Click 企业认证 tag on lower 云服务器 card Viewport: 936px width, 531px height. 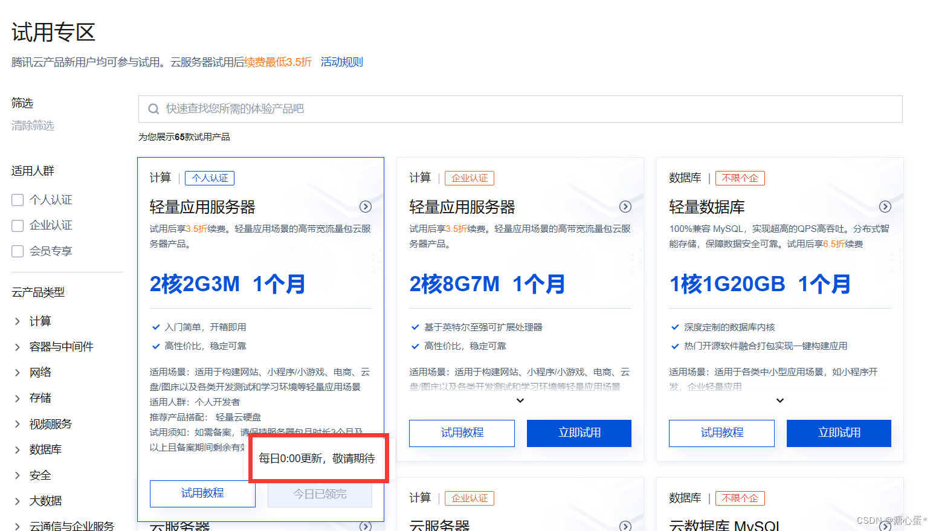(x=470, y=498)
